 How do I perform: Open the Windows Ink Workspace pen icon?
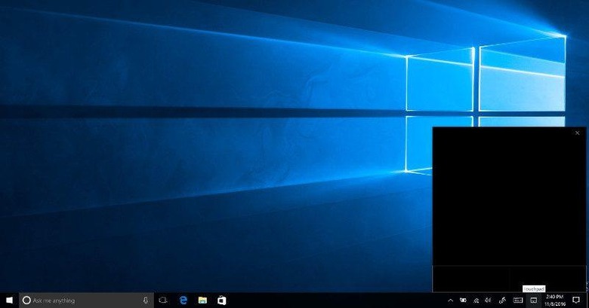coord(502,300)
